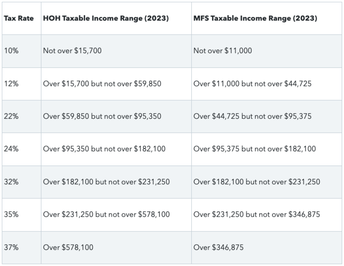Screen dimensions: 344x266
Task: Select "Over $231,250 but not over $346,875"
Action: pyautogui.click(x=257, y=214)
